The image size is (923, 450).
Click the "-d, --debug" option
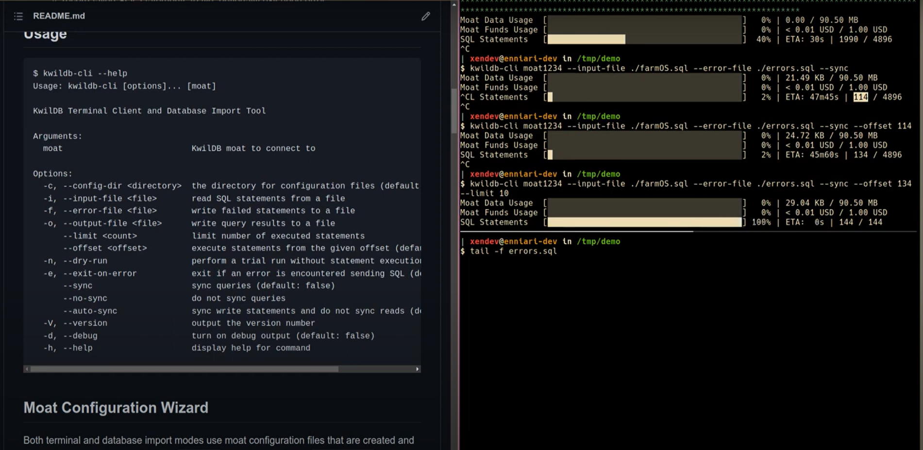click(x=70, y=335)
